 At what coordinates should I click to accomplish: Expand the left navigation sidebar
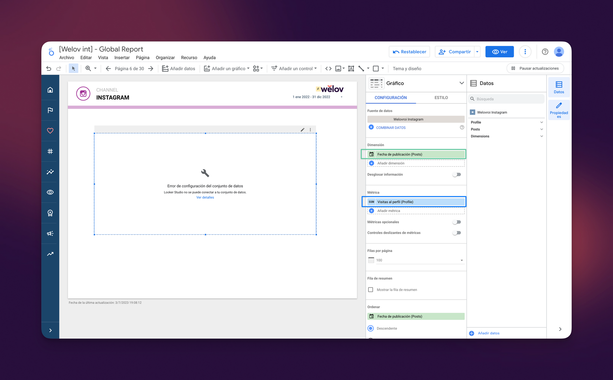pos(50,330)
